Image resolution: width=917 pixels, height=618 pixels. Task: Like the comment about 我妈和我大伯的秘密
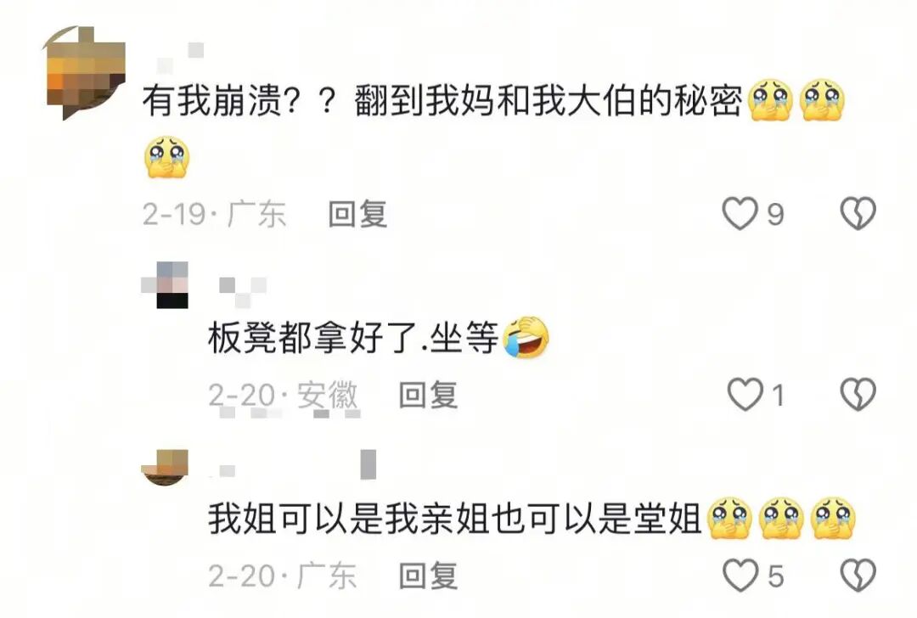(x=740, y=214)
